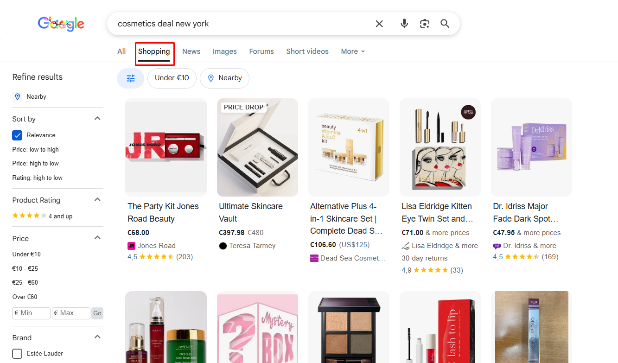
Task: Click the location pin icon in the Nearby chip
Action: tap(211, 78)
